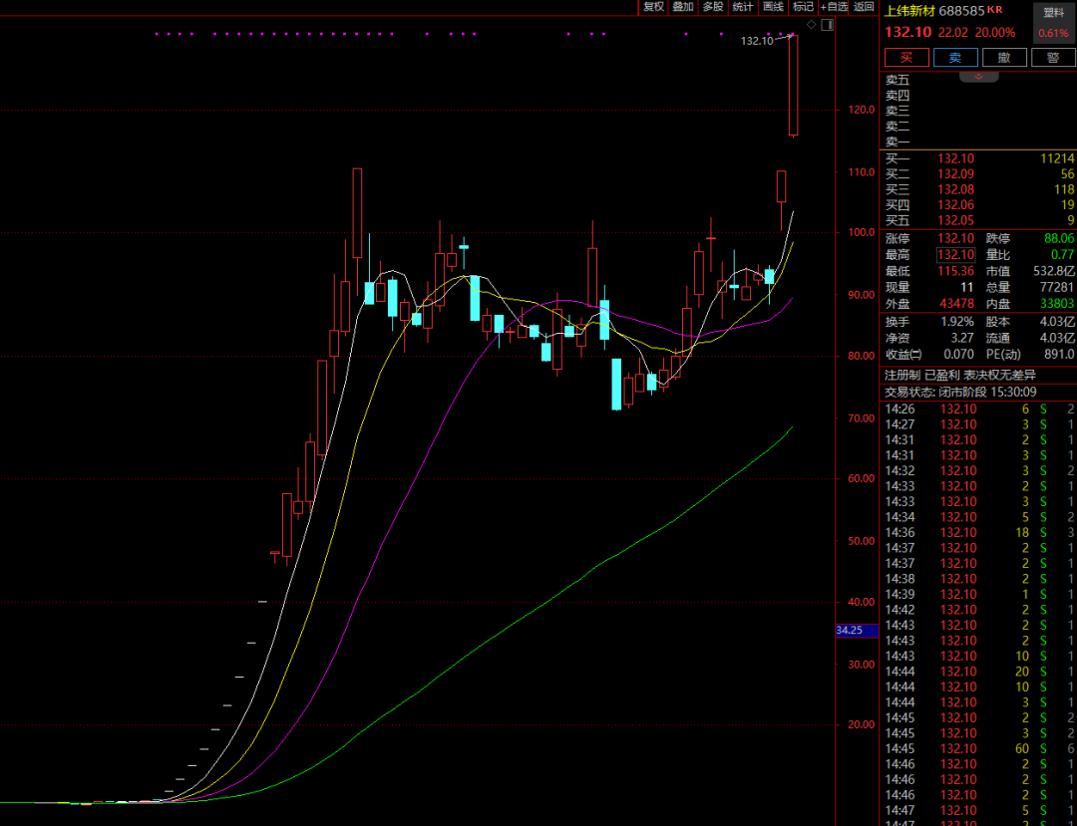Click the 卖一 order book row

(x=979, y=142)
